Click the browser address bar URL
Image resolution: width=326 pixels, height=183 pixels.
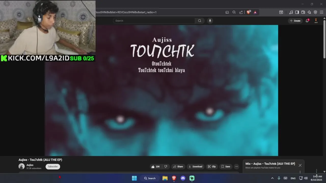[126, 12]
